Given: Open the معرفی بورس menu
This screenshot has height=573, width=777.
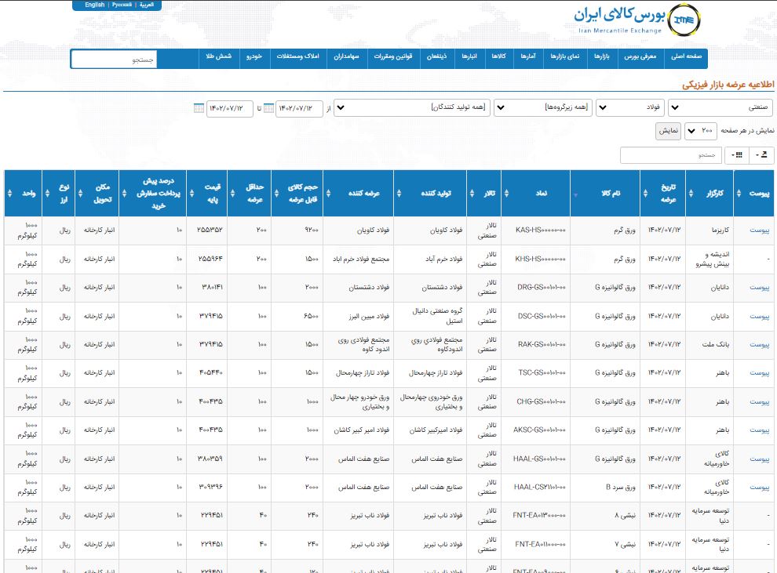Looking at the screenshot, I should (x=640, y=56).
